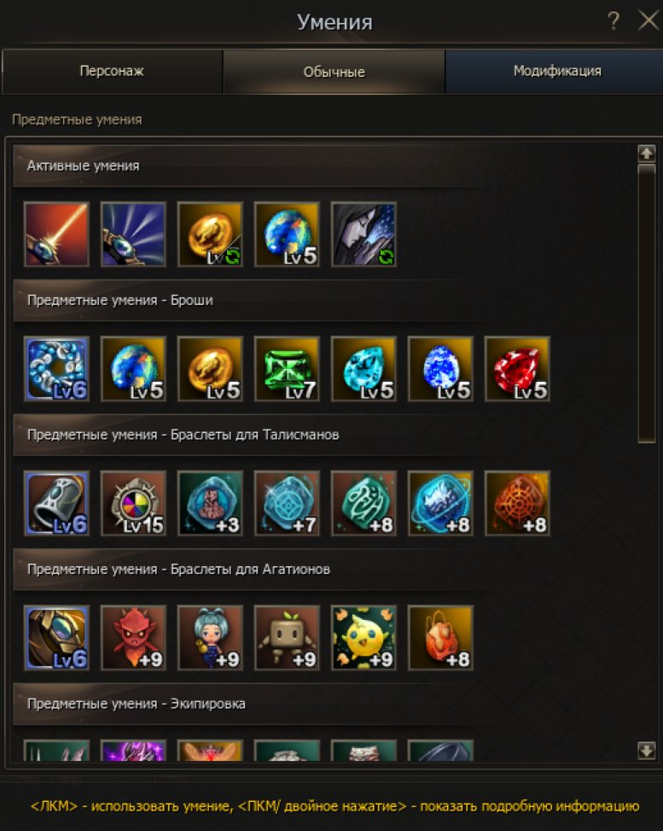Select the orange backpack +8 agathion skill
This screenshot has width=663, height=831.
440,638
